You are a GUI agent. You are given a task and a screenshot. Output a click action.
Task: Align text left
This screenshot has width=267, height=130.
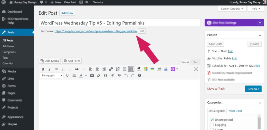pos(90,69)
